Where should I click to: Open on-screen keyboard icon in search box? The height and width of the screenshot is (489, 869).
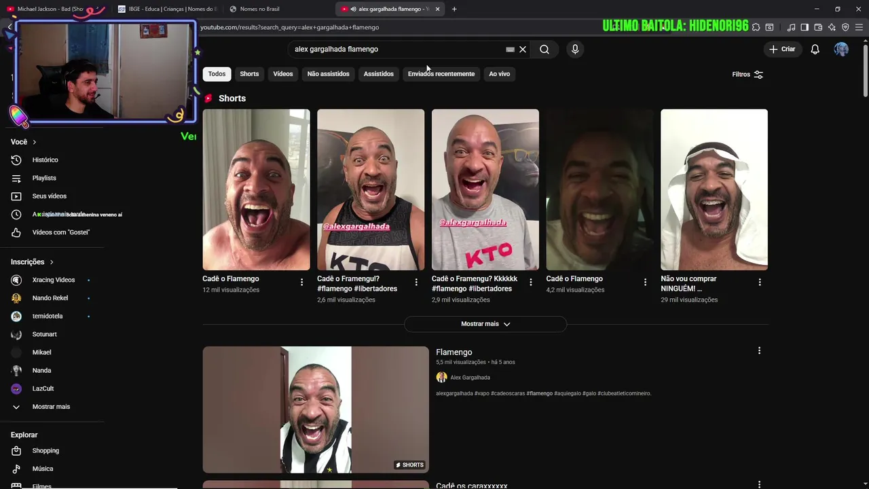pos(510,49)
